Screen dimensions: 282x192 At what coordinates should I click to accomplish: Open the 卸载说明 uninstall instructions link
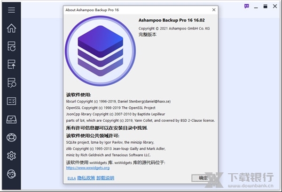[x=106, y=178]
